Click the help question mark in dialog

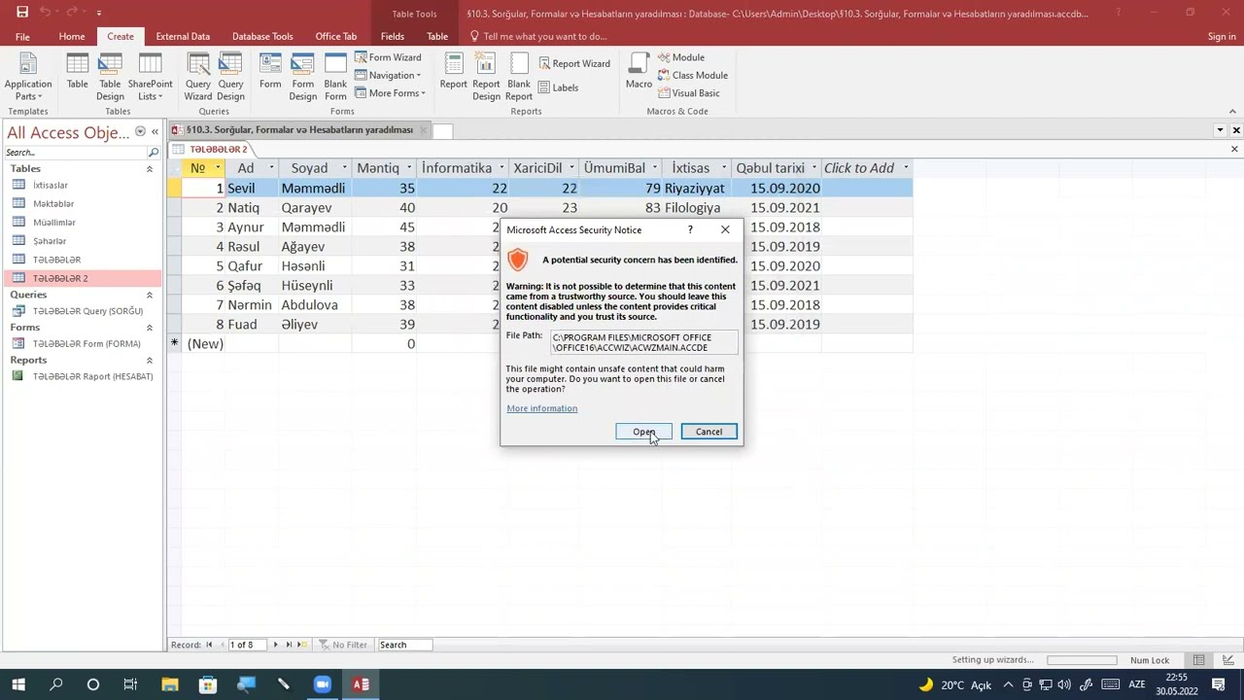tap(690, 229)
